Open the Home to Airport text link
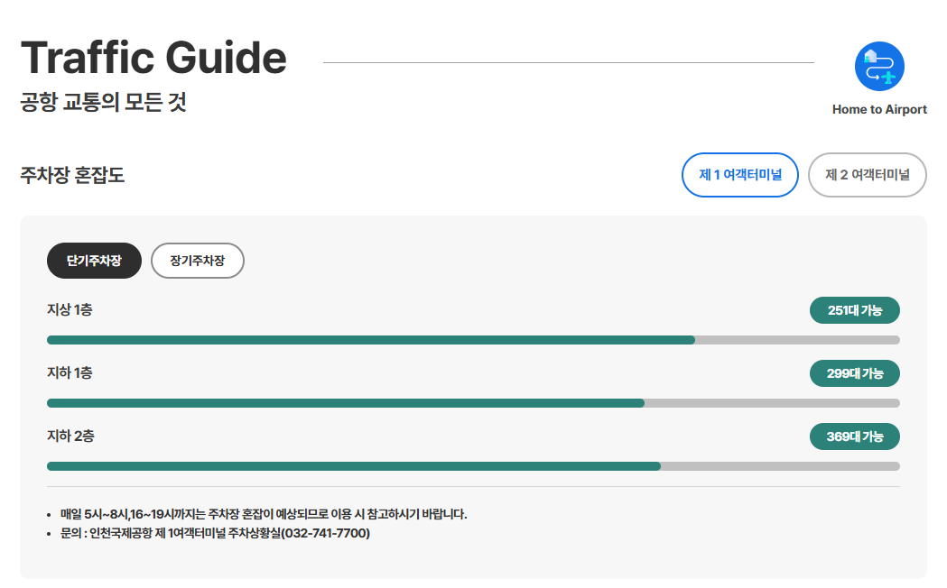 [879, 109]
